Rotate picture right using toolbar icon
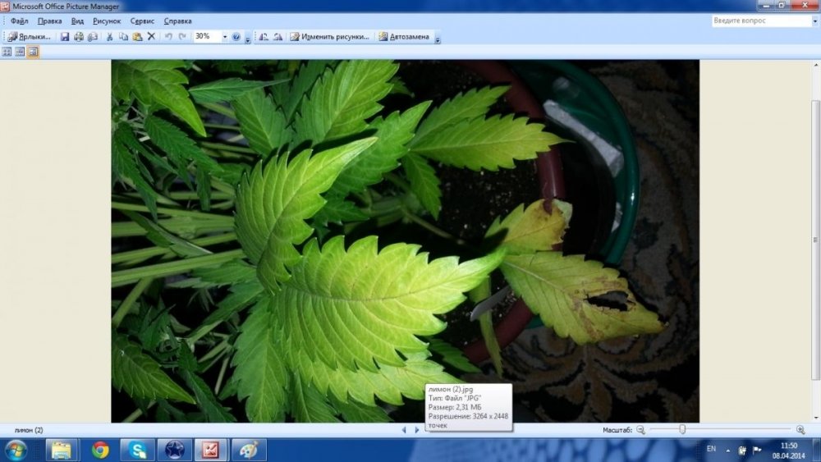The height and width of the screenshot is (462, 821). pyautogui.click(x=278, y=37)
